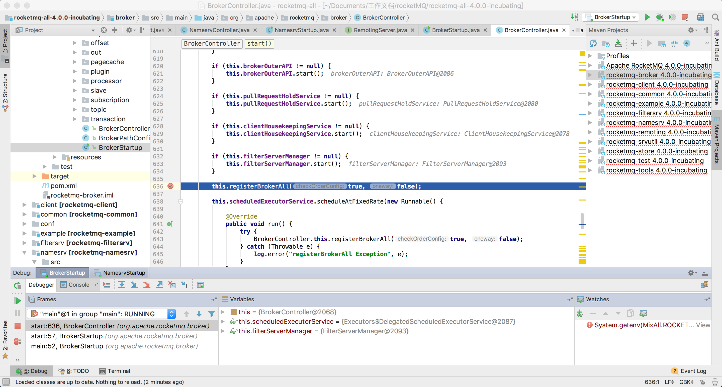722x387 pixels.
Task: Open Evaluate Expression calculator icon
Action: point(200,285)
